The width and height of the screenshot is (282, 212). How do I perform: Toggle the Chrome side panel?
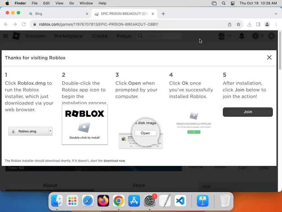coord(258,24)
